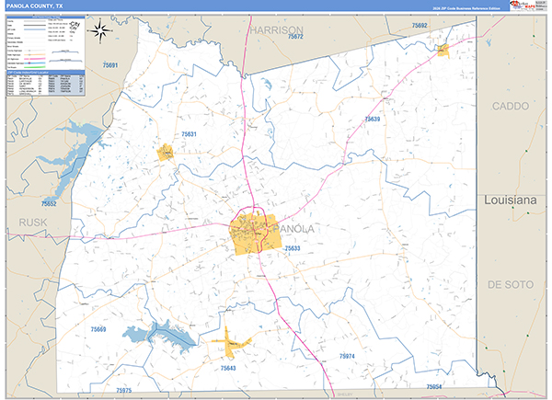
Task: Click the ZIP Code Business Reference Edition text
Action: [455, 7]
